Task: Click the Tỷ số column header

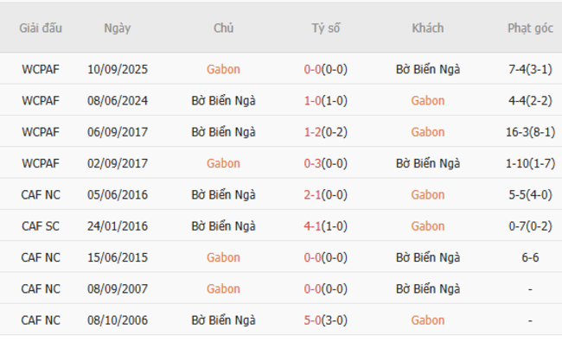Action: coord(326,28)
